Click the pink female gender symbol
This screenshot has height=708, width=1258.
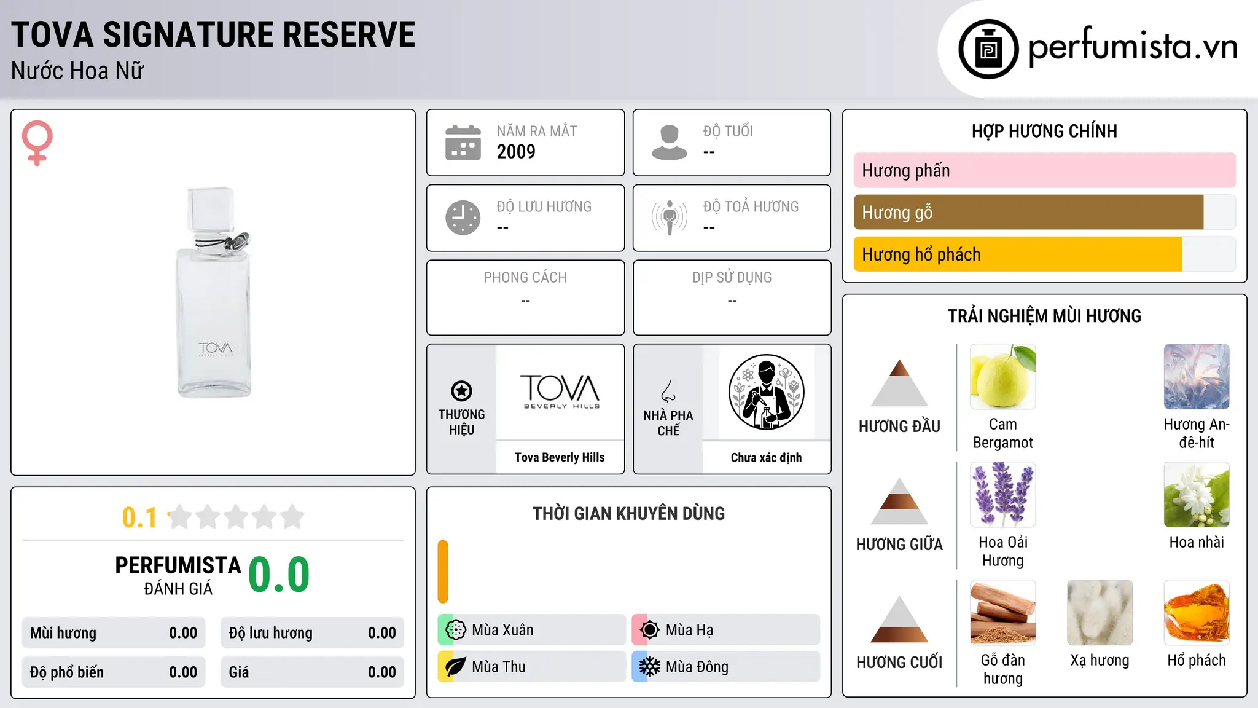click(x=37, y=143)
